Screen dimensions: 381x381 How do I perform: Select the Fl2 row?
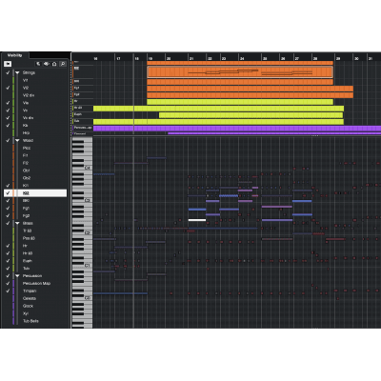tap(35, 163)
